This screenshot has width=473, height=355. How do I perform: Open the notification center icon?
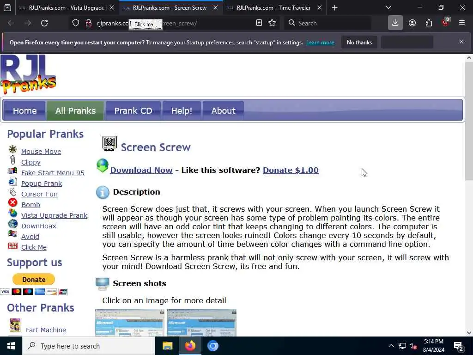point(459,346)
